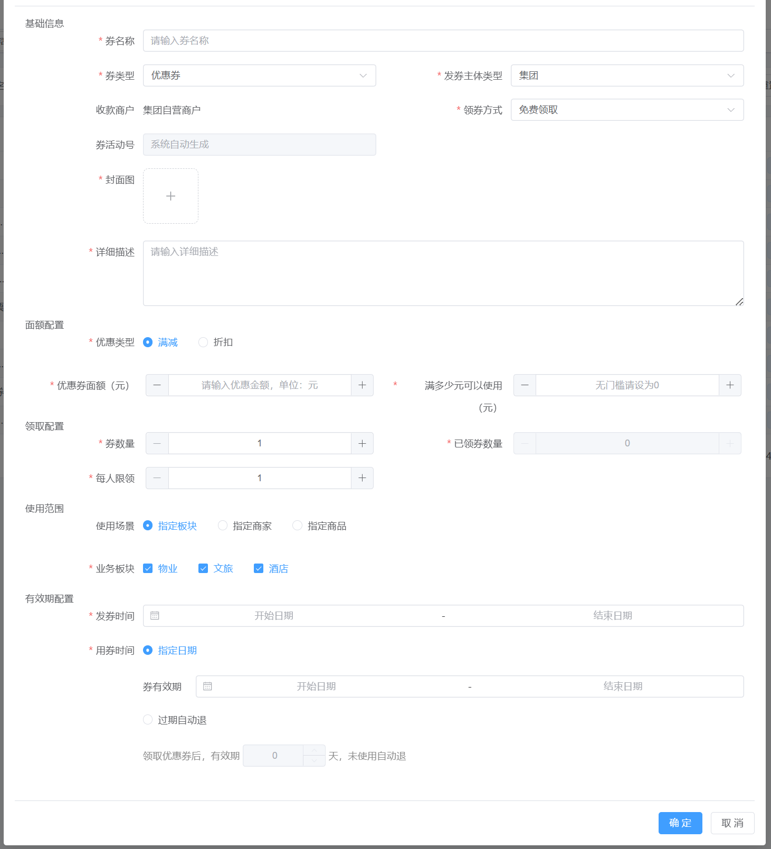The image size is (771, 849).
Task: Increase 满多少元可以使用 threshold with plus
Action: tap(730, 385)
